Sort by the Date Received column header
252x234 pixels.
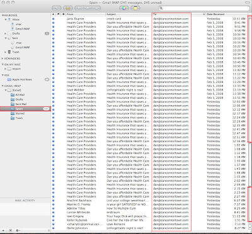227,14
